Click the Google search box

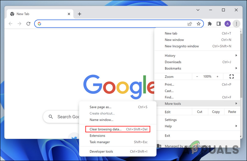[61, 117]
